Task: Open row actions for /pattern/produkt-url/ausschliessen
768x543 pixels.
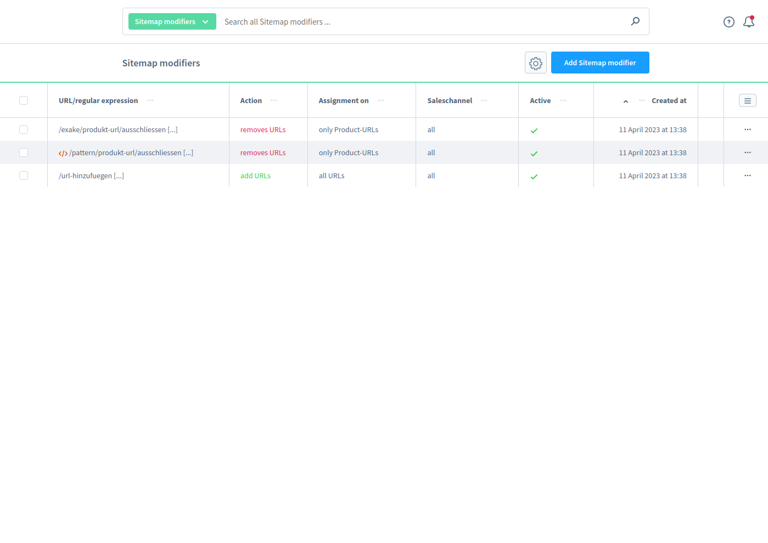Action: (x=748, y=152)
